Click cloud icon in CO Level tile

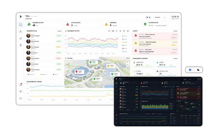(134, 71)
